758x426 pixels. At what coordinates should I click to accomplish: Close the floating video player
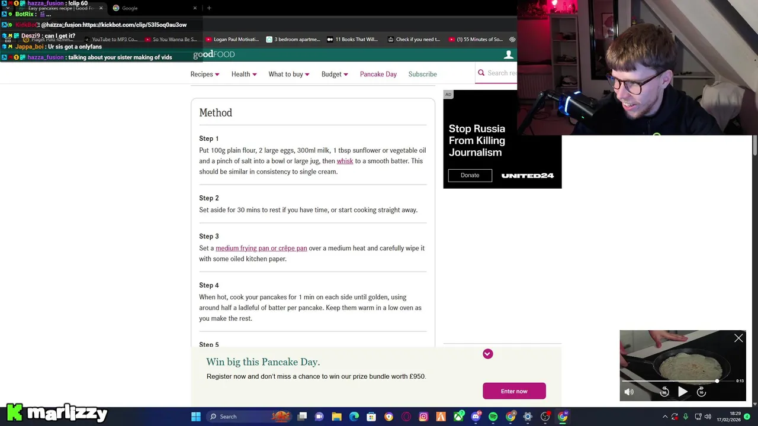click(x=738, y=338)
